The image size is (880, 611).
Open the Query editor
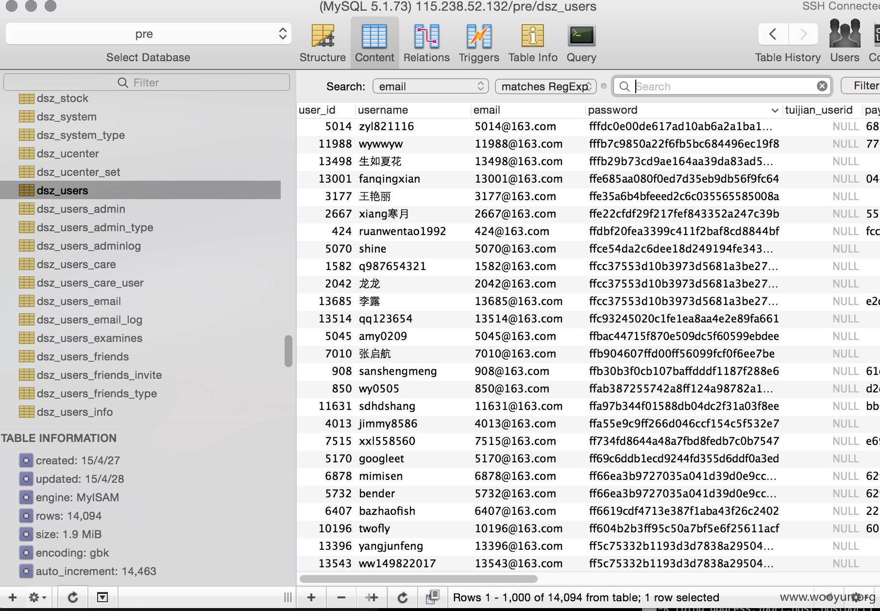581,44
